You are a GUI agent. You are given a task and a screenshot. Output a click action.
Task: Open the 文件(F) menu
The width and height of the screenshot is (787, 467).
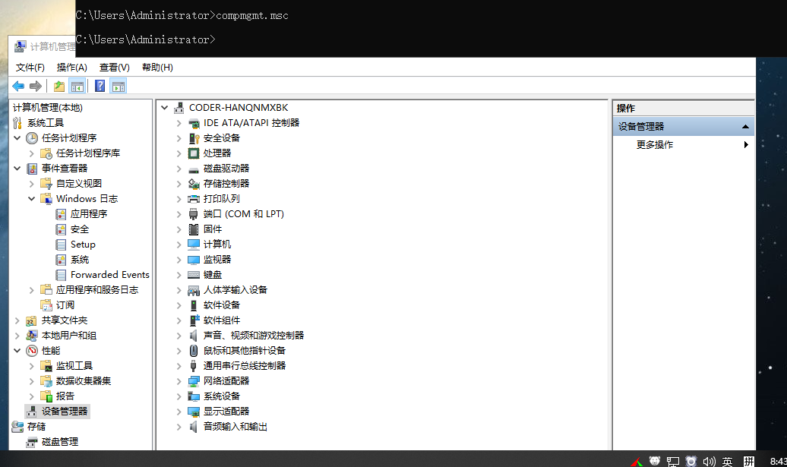tap(30, 68)
